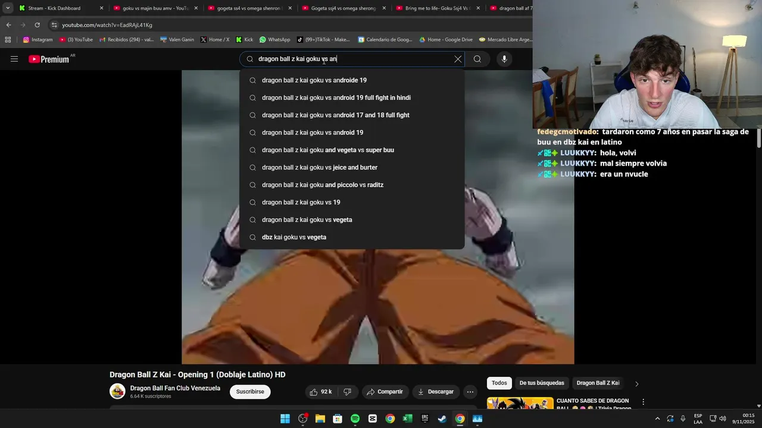This screenshot has height=428, width=762.
Task: Choose suggestion 'dragon ball z kai goku vs vegeta'
Action: point(352,219)
